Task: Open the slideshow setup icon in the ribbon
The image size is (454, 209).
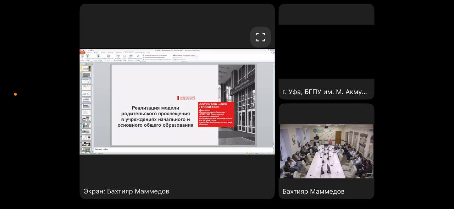Action: pyautogui.click(x=118, y=56)
